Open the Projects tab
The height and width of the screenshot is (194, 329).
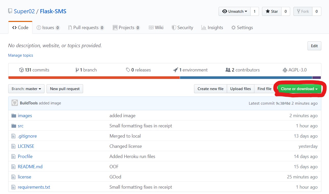126,28
